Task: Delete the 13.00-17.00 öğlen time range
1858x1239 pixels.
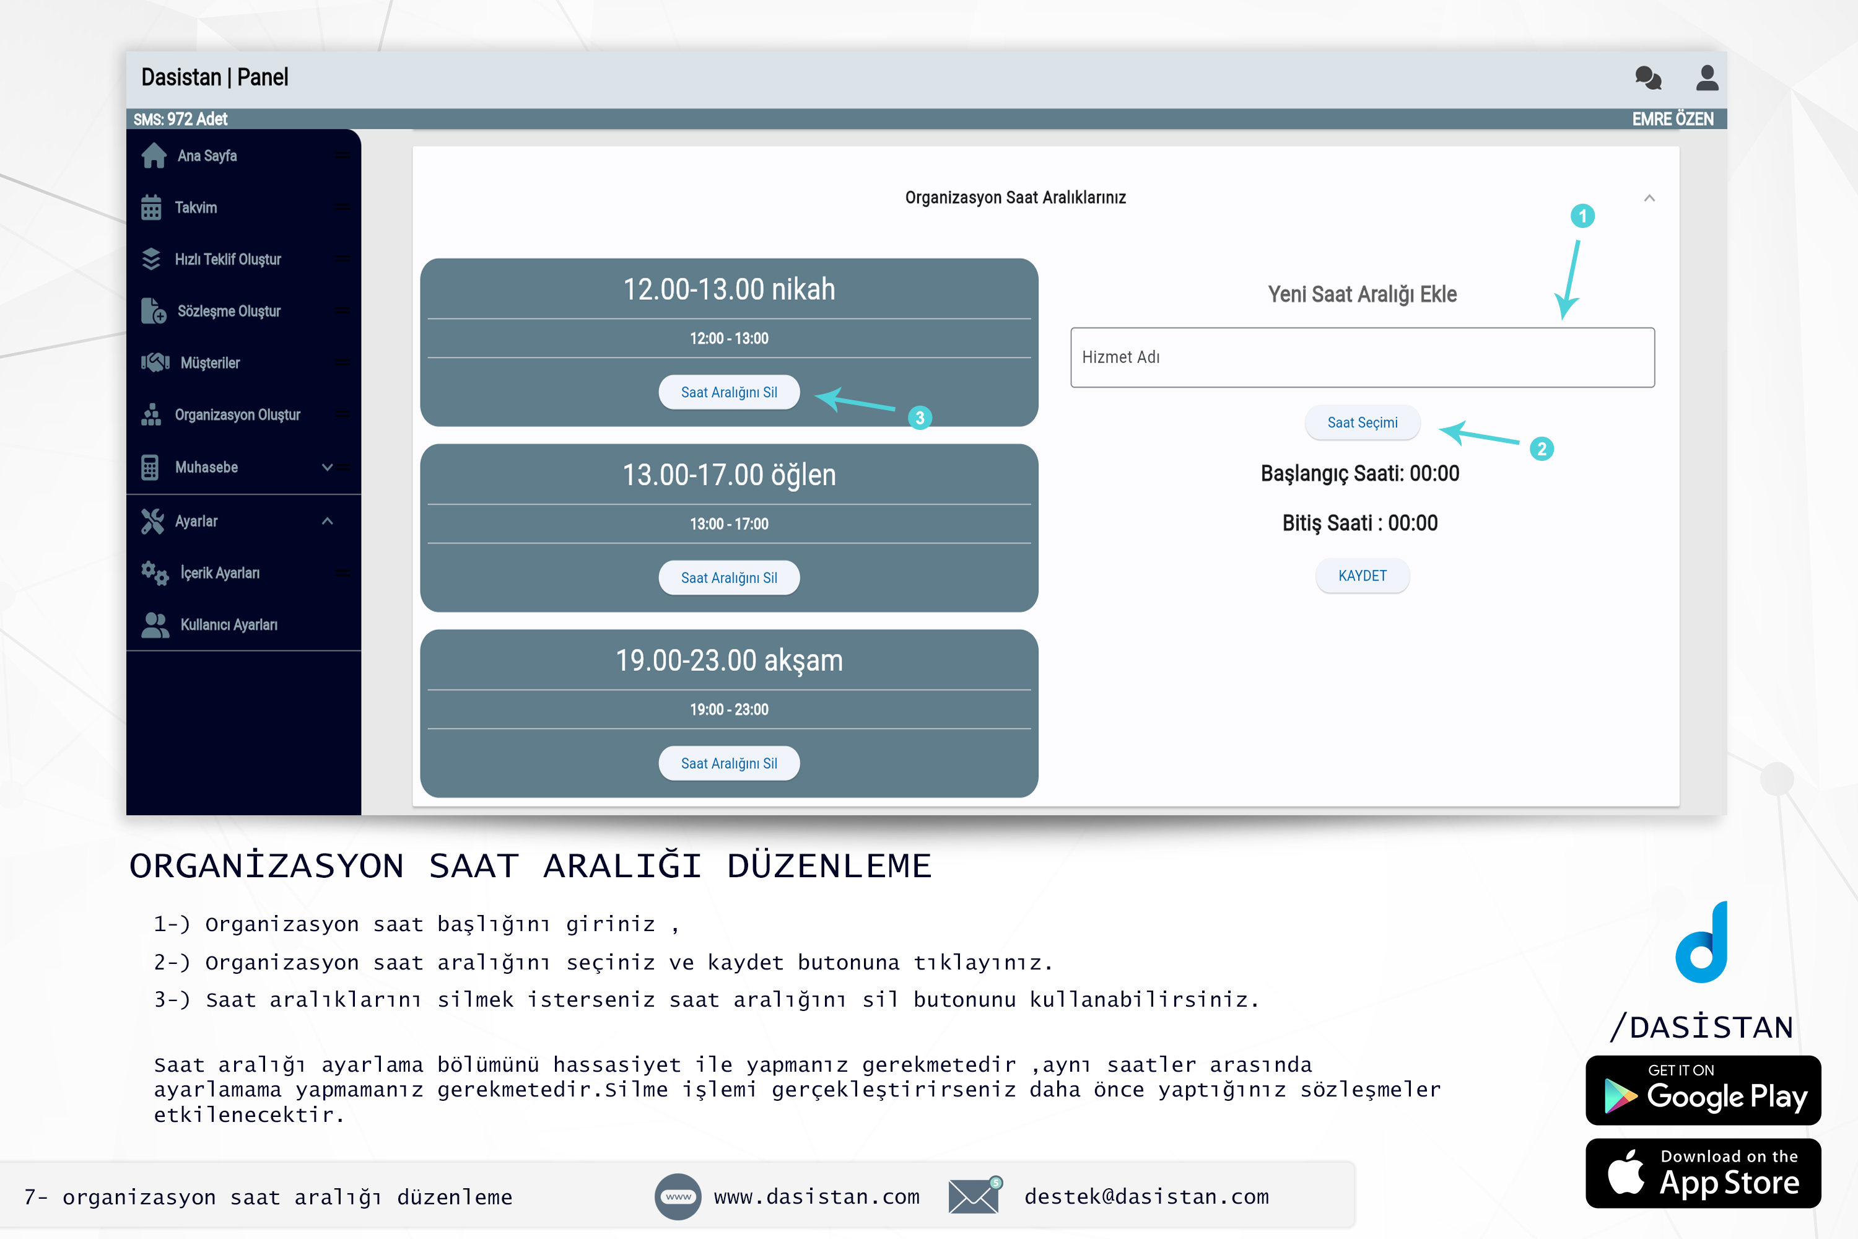Action: (x=729, y=577)
